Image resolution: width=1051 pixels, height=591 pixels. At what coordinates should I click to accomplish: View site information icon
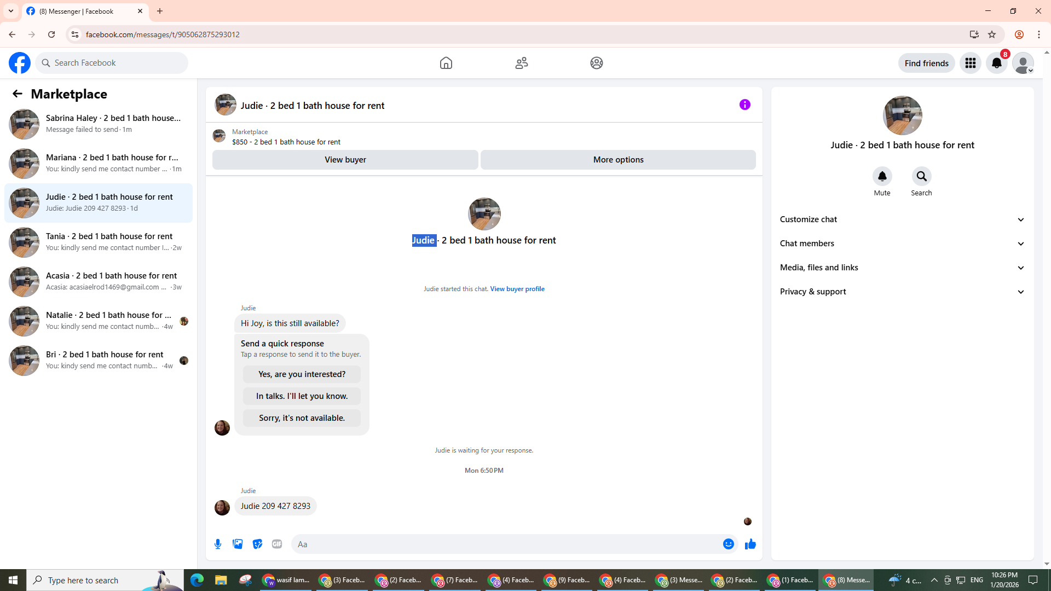tap(75, 34)
